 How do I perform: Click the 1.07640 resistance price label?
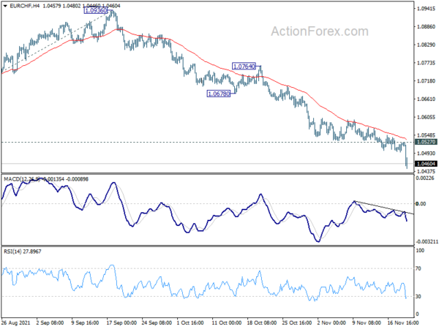click(x=245, y=67)
